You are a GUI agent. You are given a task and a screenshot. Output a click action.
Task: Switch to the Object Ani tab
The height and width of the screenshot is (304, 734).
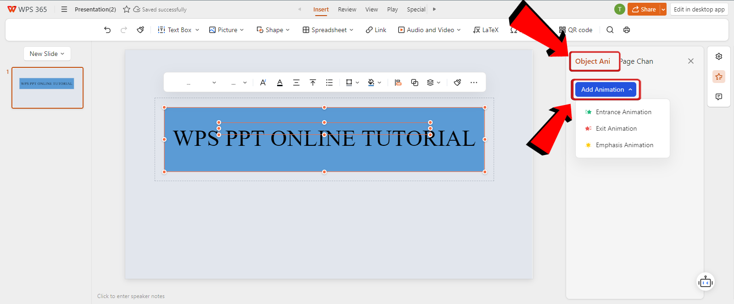click(593, 61)
